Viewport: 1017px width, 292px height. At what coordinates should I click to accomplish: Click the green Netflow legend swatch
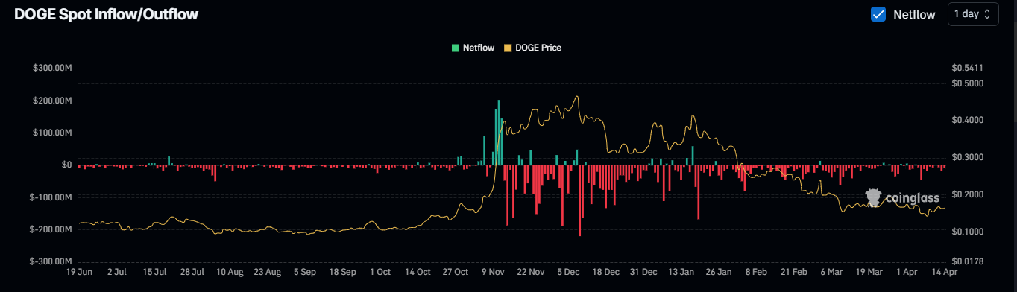point(456,48)
